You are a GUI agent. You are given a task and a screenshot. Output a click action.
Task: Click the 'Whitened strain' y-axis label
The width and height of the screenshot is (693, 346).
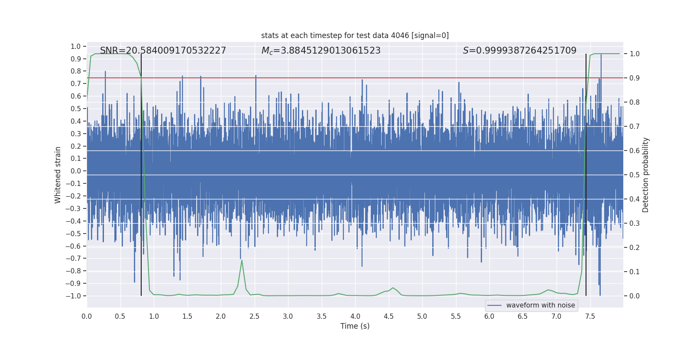(58, 175)
